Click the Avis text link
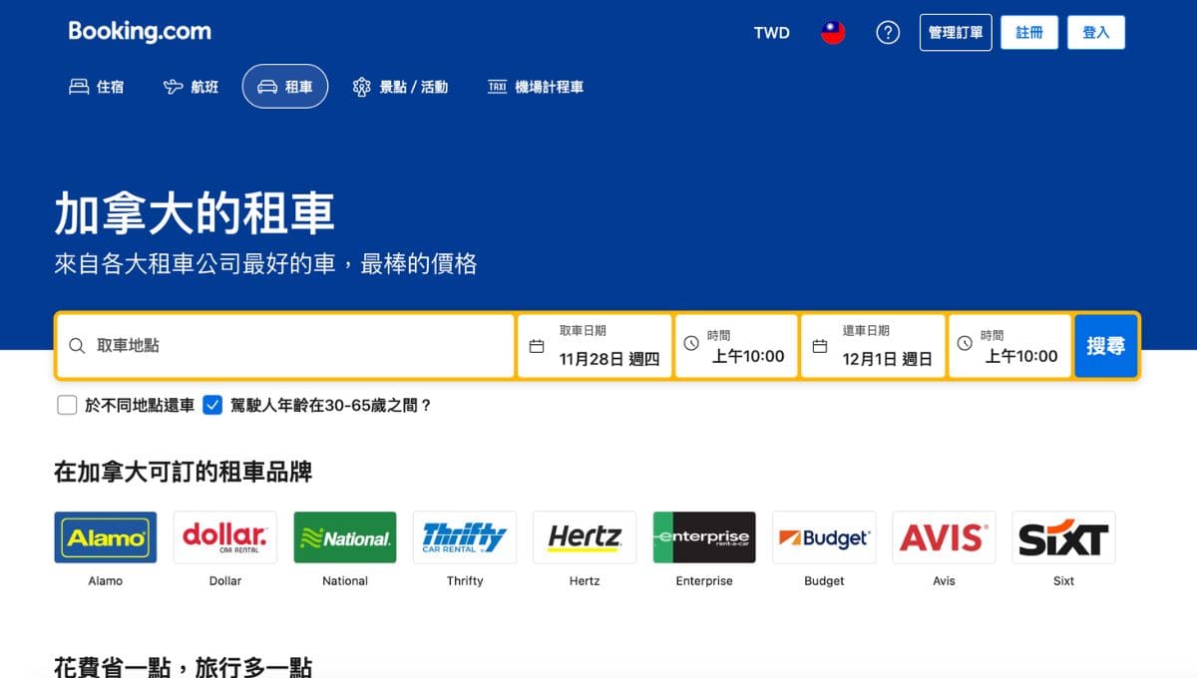Image resolution: width=1197 pixels, height=678 pixels. click(944, 580)
